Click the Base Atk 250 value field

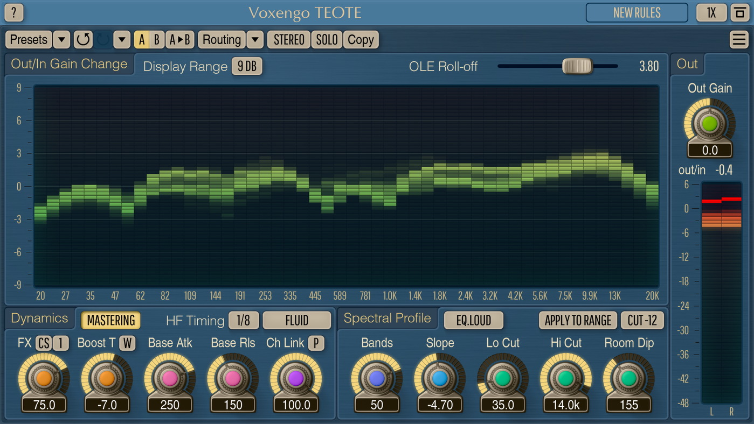pyautogui.click(x=170, y=405)
